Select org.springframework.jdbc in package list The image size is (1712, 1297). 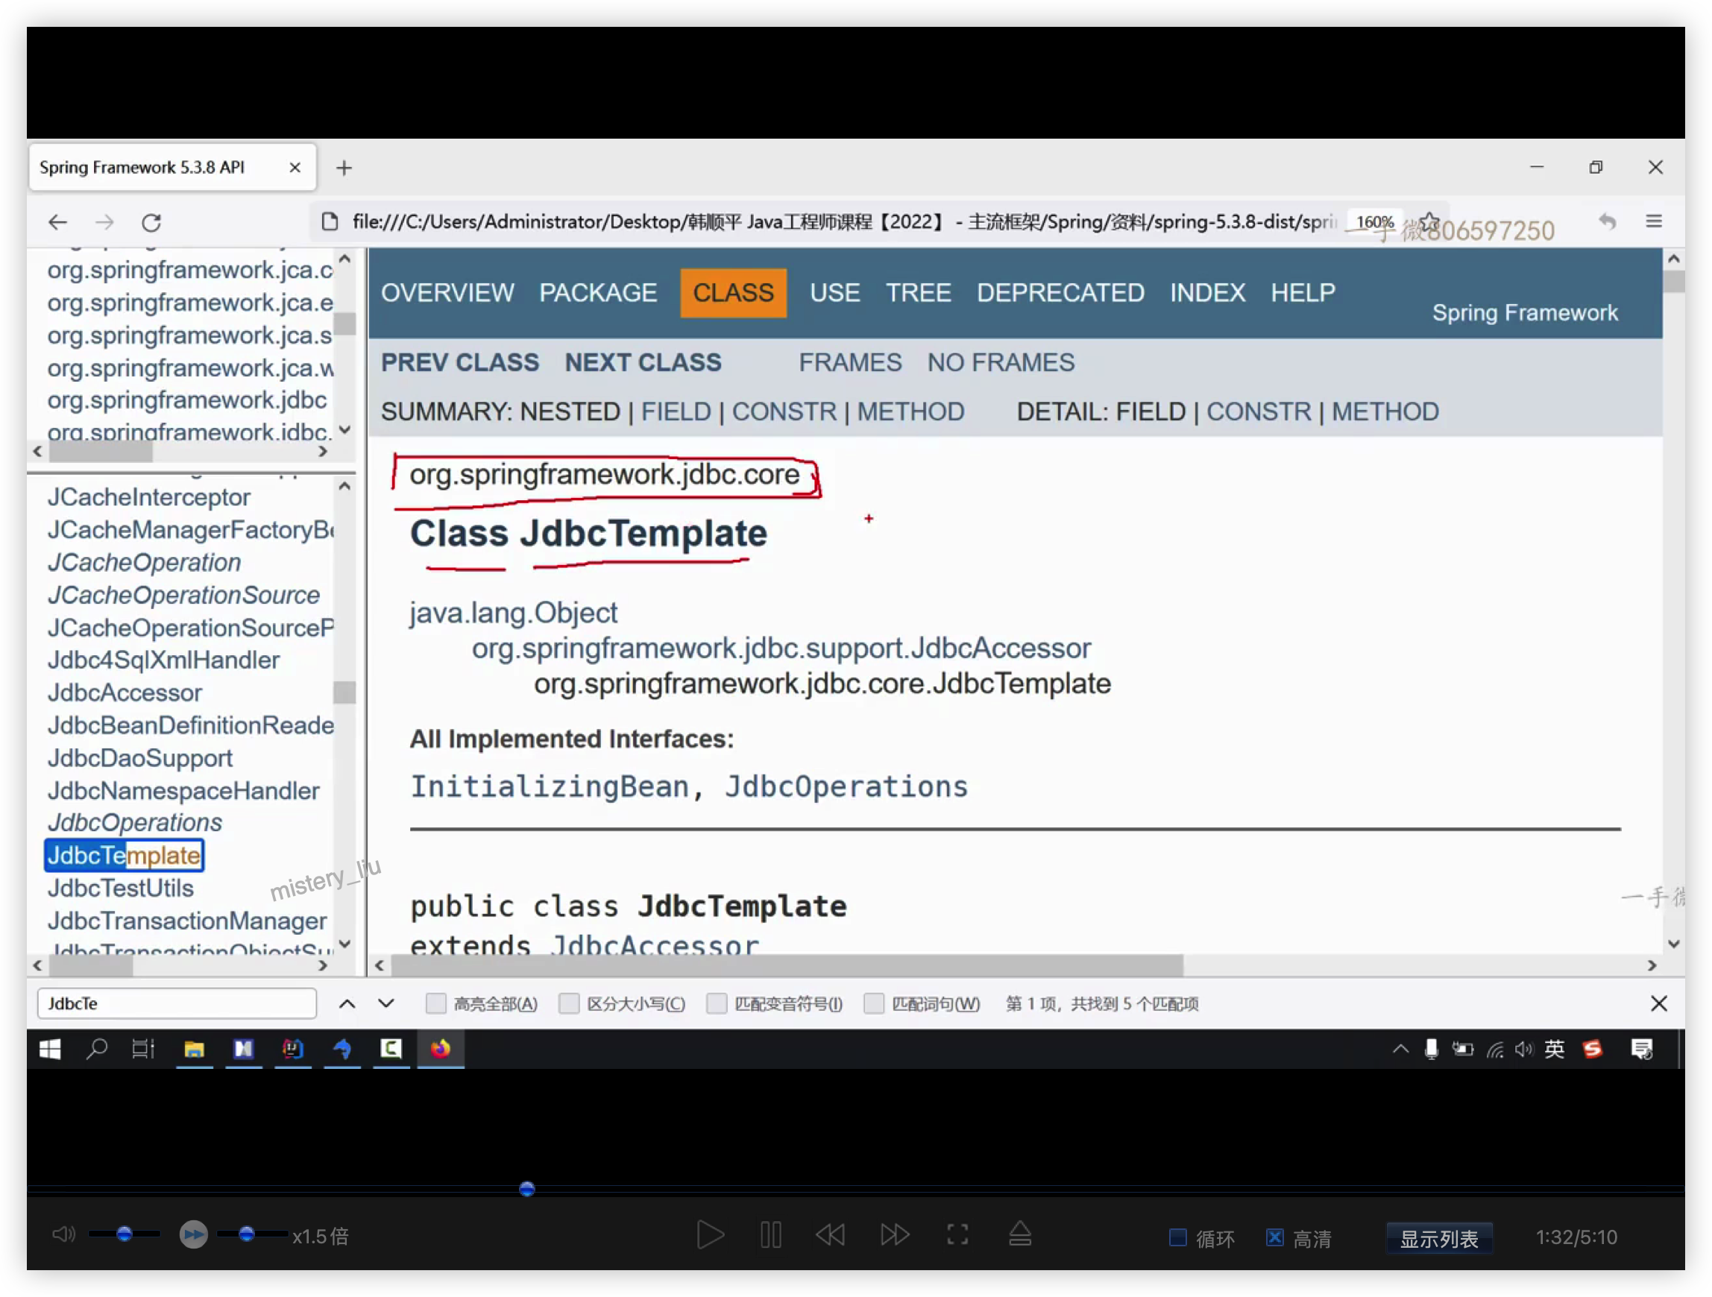[187, 400]
